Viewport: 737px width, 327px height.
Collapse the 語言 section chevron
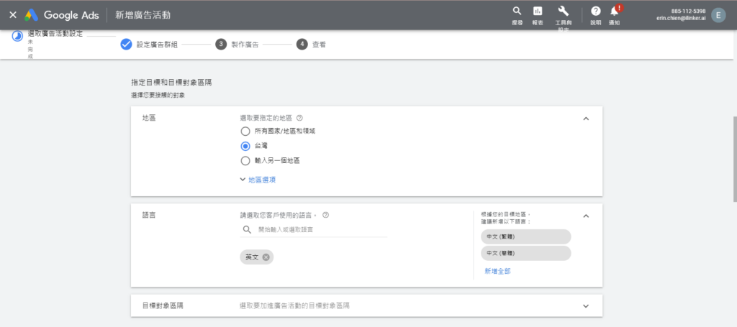pos(586,216)
